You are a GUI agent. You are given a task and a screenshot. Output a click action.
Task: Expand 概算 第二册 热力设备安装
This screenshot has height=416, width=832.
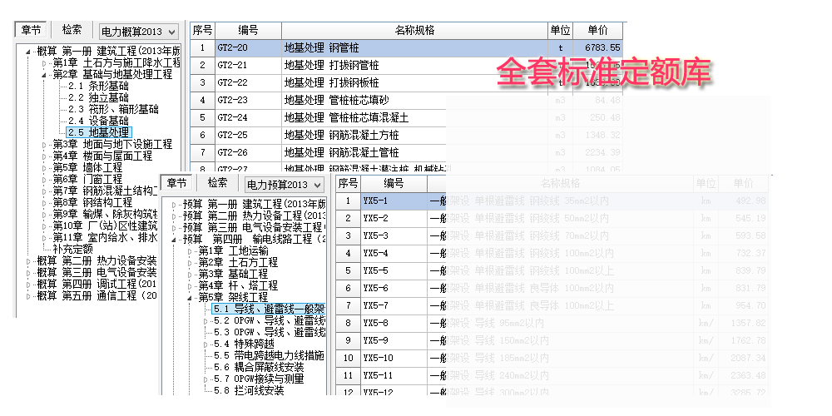28,261
